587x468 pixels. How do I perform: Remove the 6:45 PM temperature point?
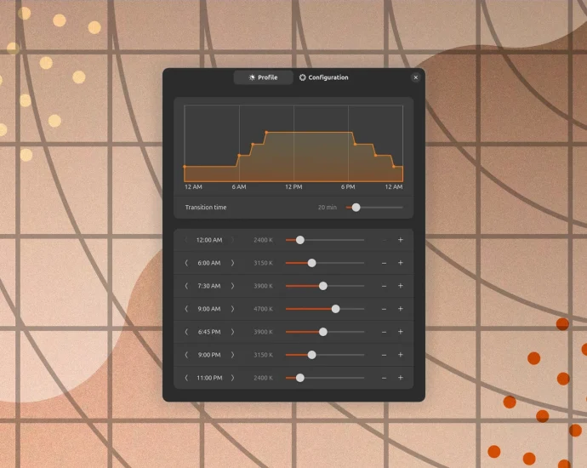pos(384,332)
